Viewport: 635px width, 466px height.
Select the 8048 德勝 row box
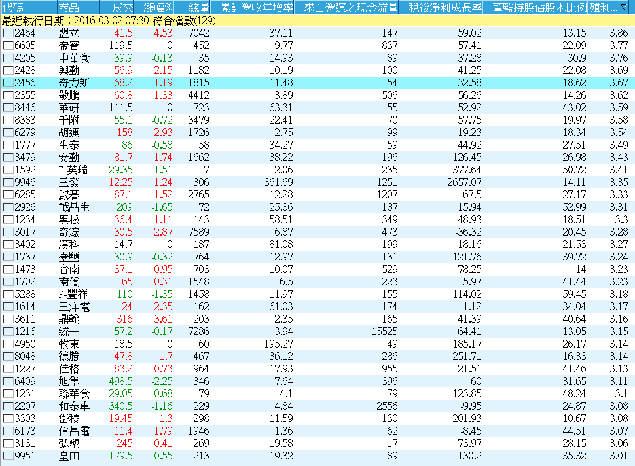click(8, 357)
